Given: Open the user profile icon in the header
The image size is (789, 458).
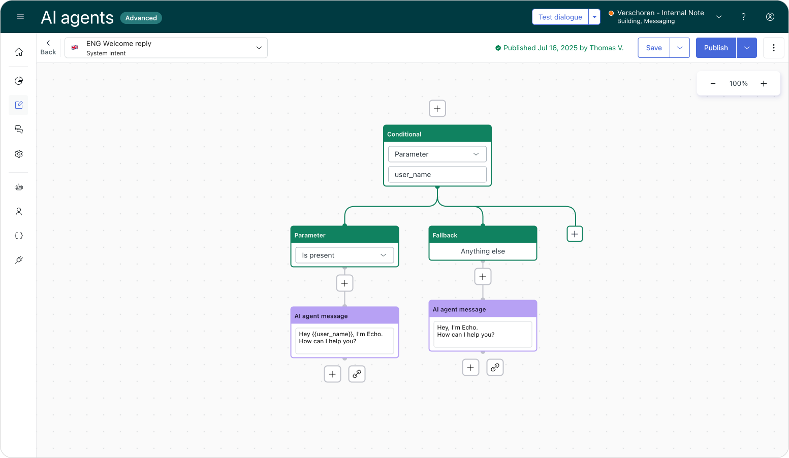Looking at the screenshot, I should pos(770,17).
